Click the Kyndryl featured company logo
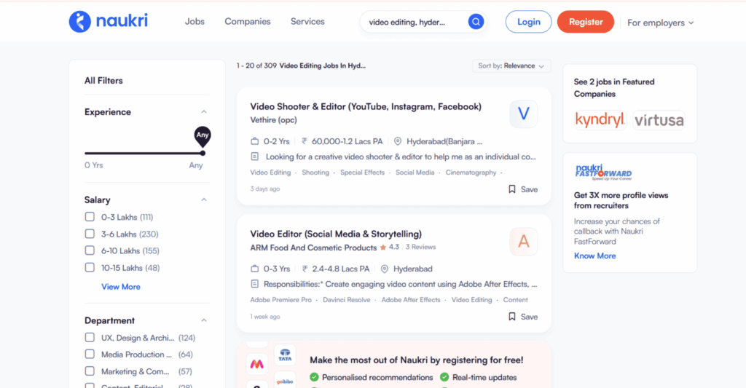 (600, 120)
